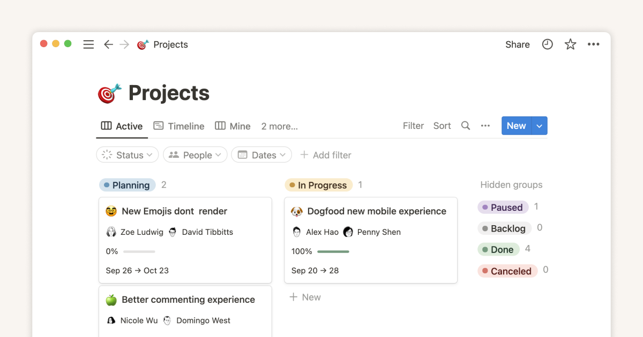The height and width of the screenshot is (337, 643).
Task: Switch to the Timeline view tab
Action: tap(179, 126)
